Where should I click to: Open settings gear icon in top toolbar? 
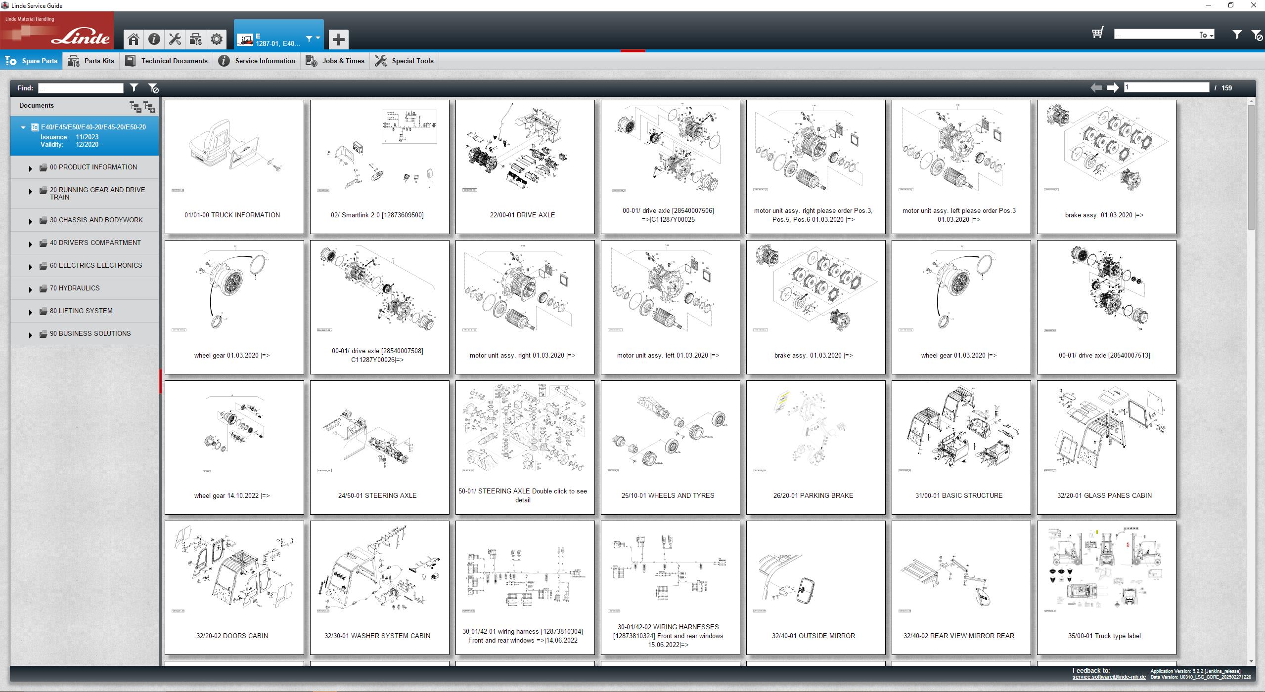pos(216,39)
